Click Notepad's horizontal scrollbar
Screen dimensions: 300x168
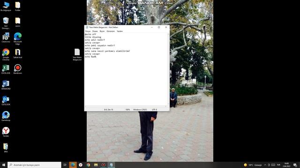[126, 106]
